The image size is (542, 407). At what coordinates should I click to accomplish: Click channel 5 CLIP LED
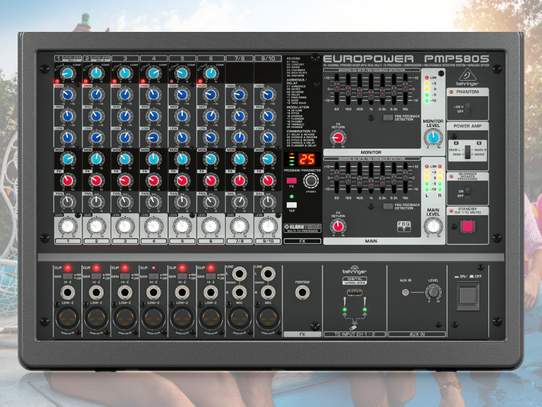pos(182,268)
